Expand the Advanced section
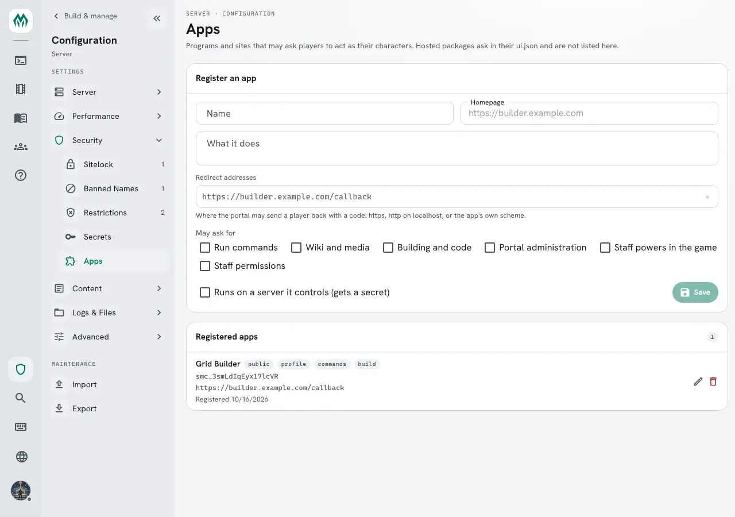 point(108,337)
